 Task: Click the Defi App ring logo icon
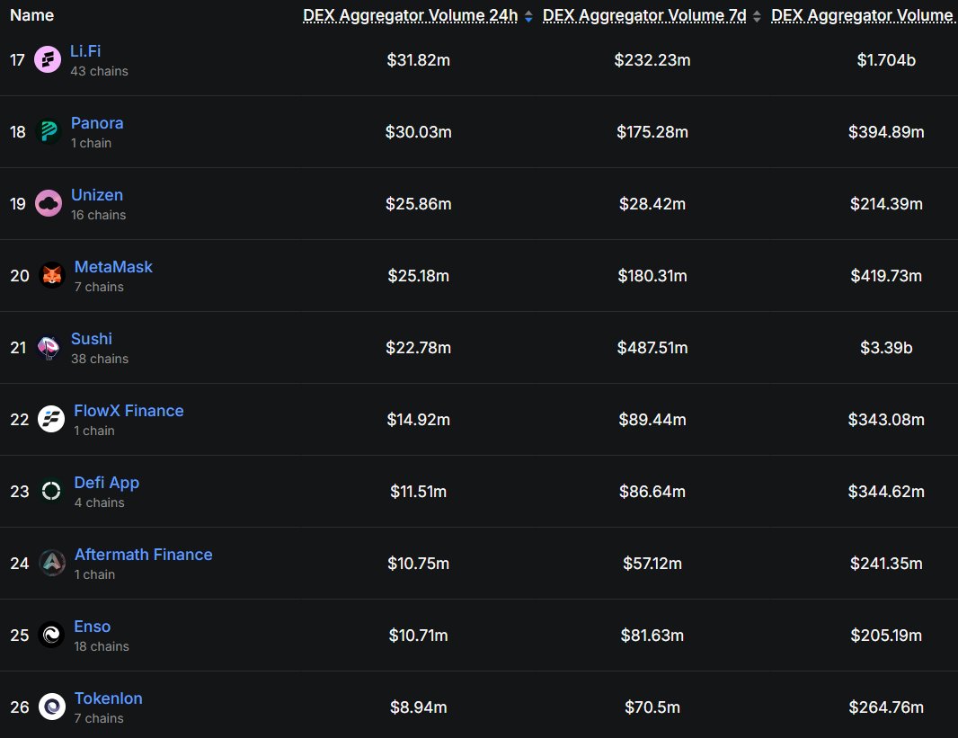coord(51,491)
